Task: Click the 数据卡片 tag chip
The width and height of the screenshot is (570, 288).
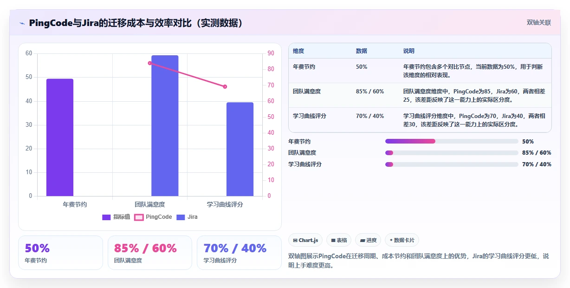Action: coord(402,240)
